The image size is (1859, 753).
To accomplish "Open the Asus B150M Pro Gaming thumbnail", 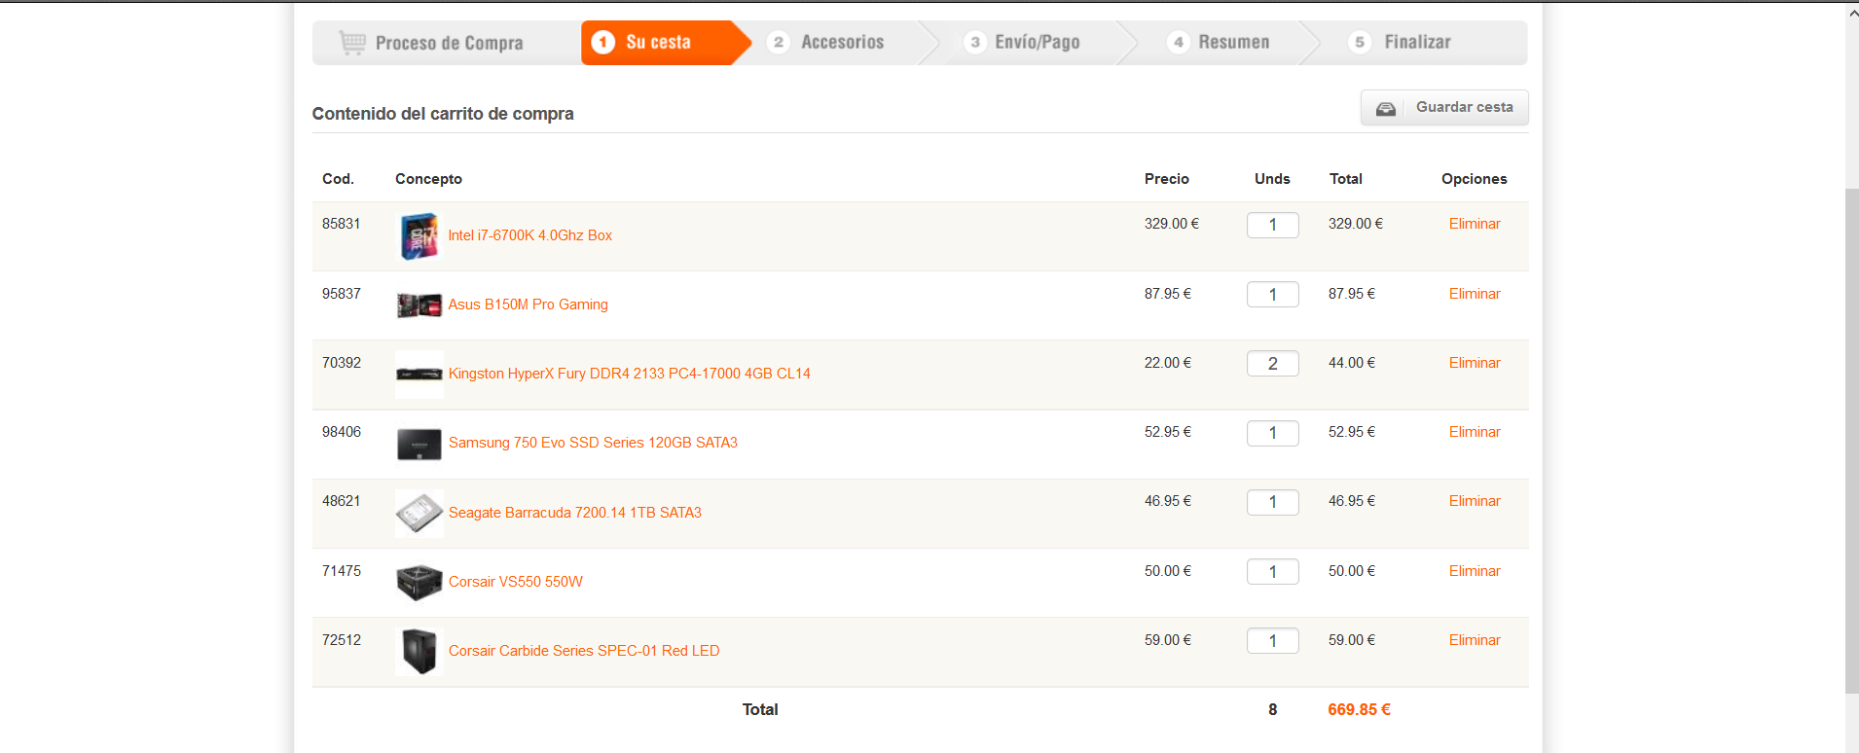I will tap(419, 305).
